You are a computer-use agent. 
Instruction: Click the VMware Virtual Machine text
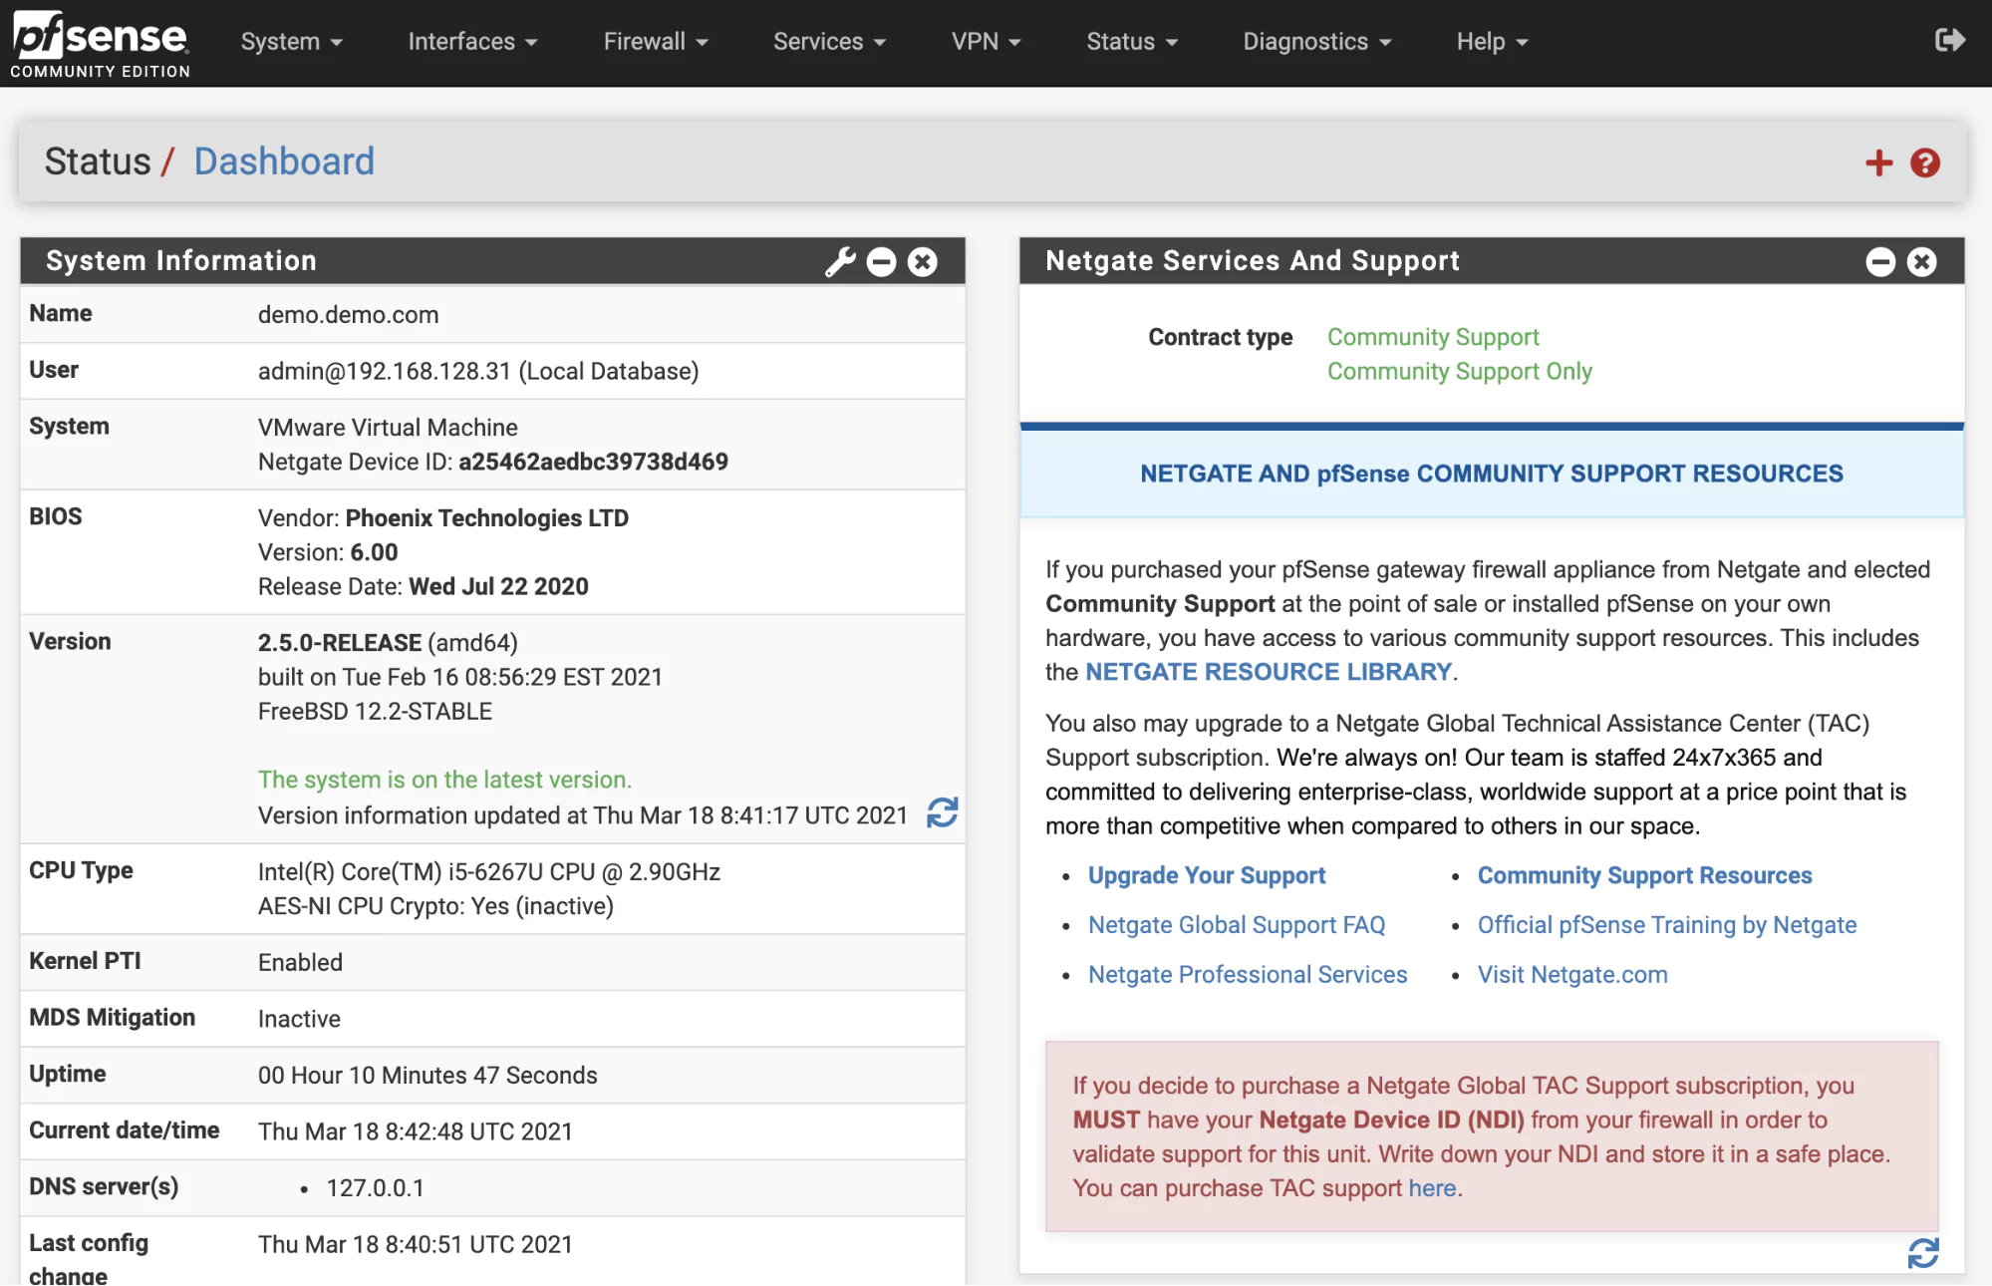point(388,428)
